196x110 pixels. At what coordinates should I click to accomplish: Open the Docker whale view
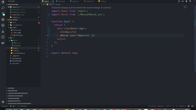point(3,43)
